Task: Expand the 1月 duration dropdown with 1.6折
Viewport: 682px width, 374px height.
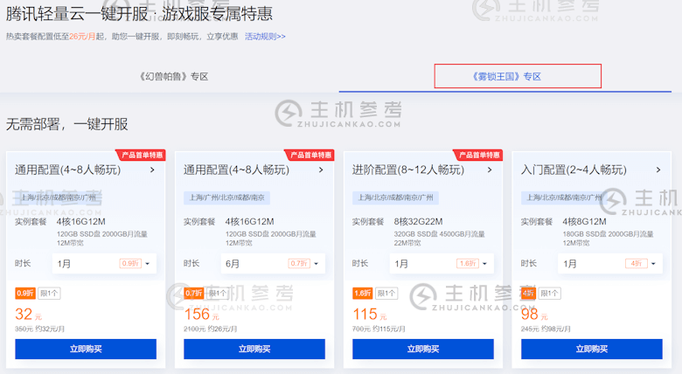Action: pos(442,264)
